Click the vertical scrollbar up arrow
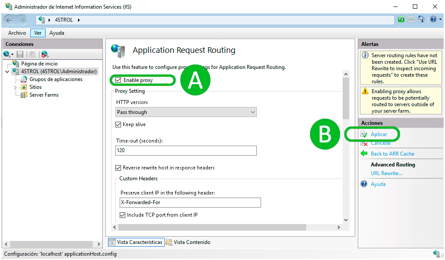 click(x=346, y=74)
